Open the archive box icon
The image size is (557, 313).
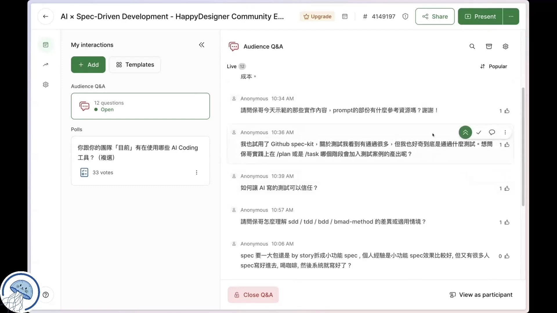pos(489,46)
